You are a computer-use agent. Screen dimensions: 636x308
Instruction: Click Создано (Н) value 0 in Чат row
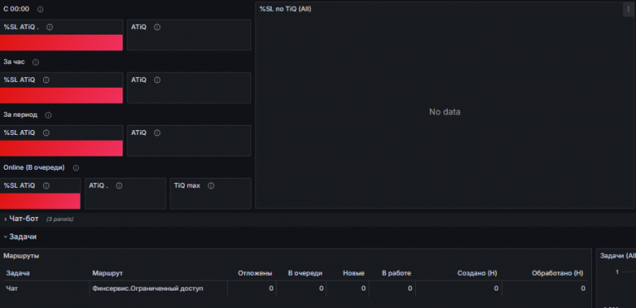click(x=496, y=289)
